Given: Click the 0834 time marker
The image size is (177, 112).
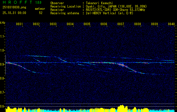Looking at the screenshot, I should (70, 24).
